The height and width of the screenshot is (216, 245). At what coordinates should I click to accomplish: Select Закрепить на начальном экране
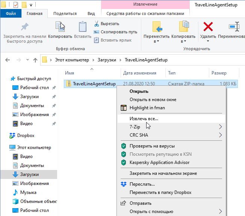[171, 173]
